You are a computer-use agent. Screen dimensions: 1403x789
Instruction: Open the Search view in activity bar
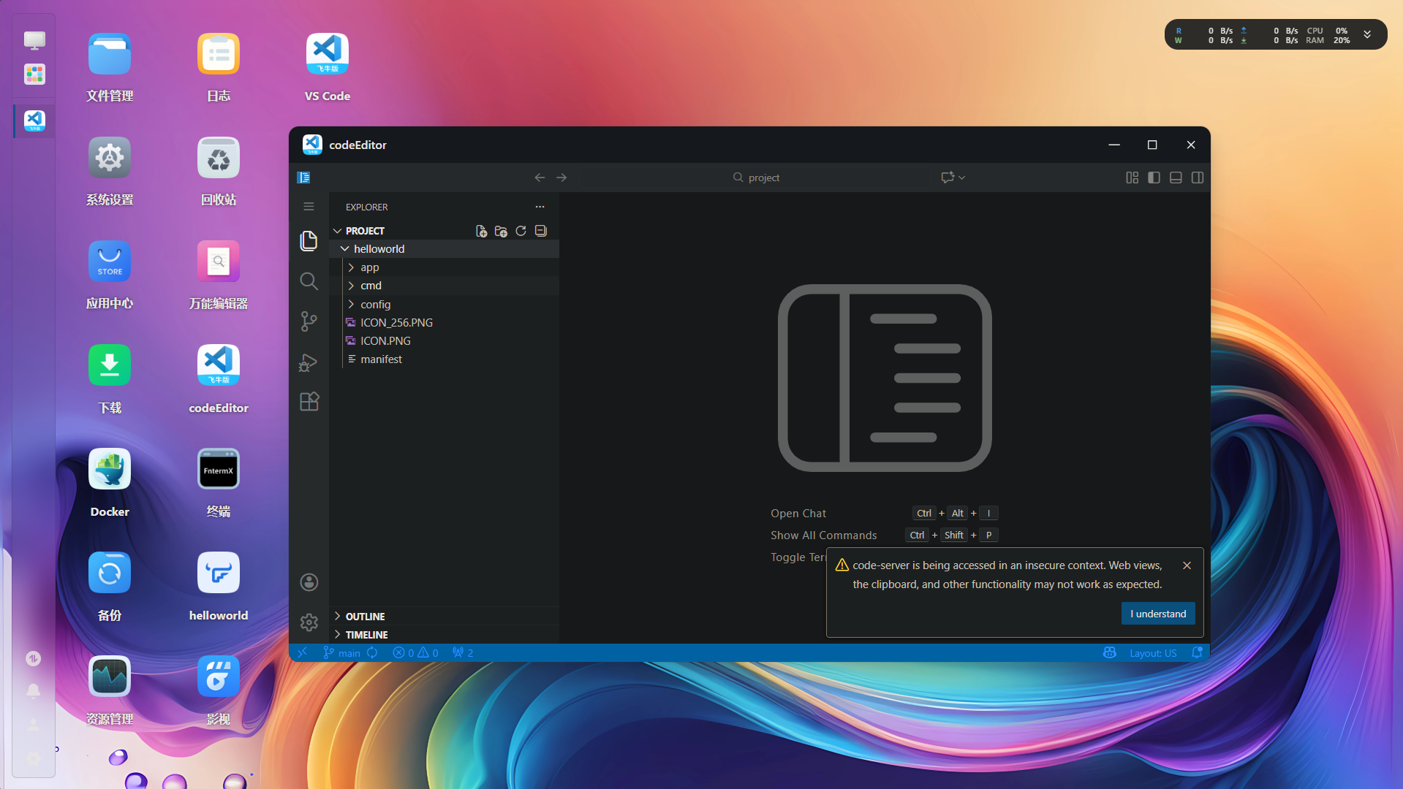309,281
